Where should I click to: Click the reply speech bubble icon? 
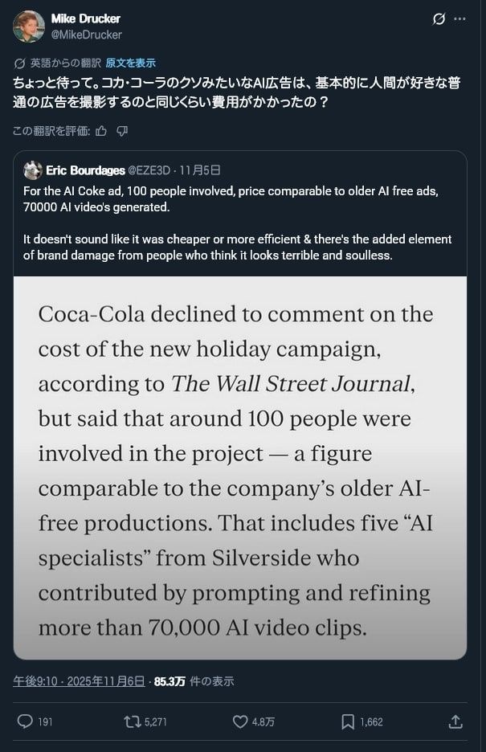click(x=25, y=721)
